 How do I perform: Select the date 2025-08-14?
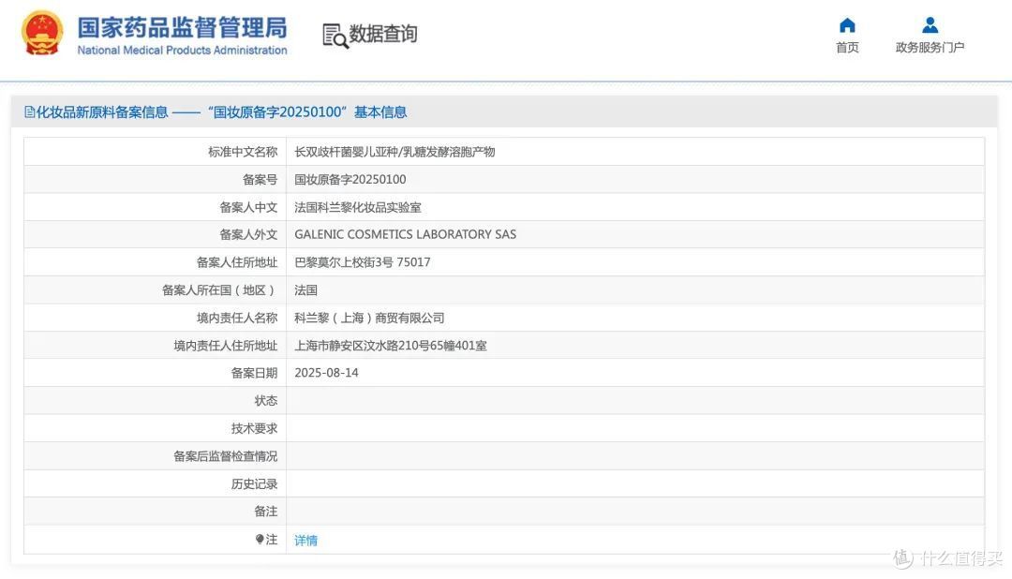click(326, 373)
